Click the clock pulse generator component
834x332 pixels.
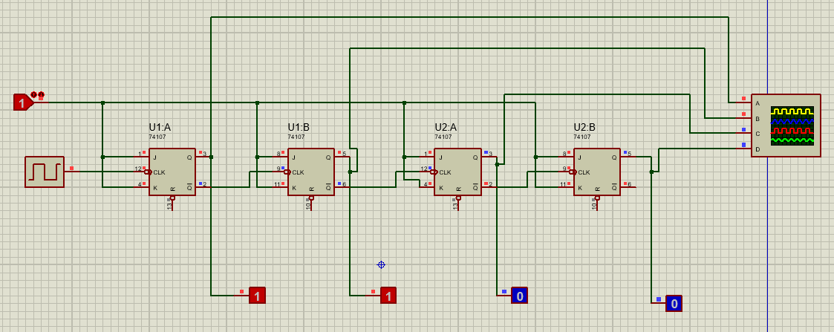pyautogui.click(x=44, y=172)
